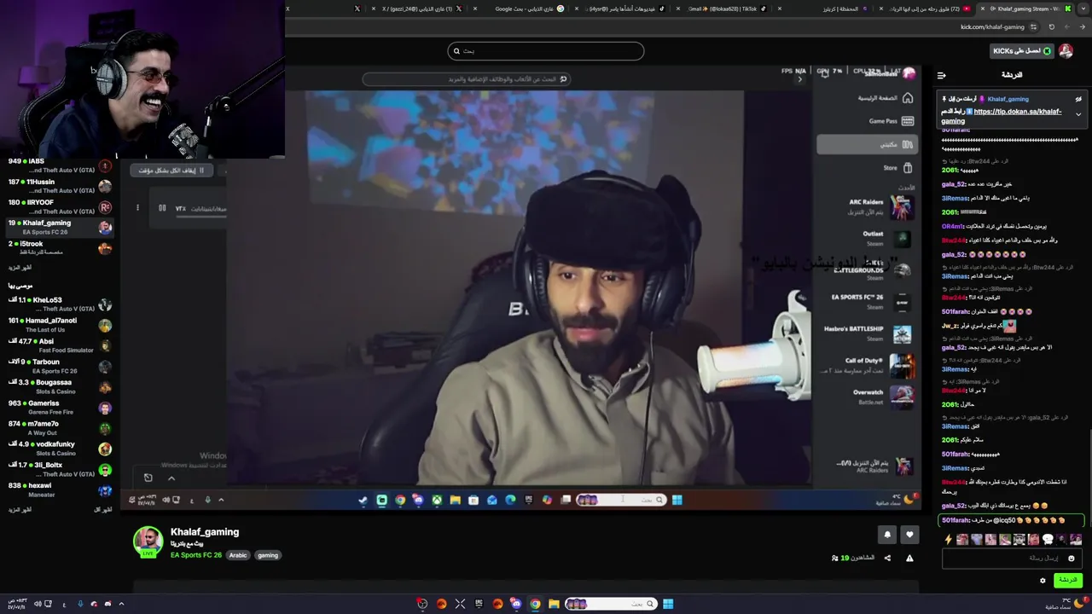Open Chrome in the Windows taskbar
The width and height of the screenshot is (1092, 614).
(x=535, y=604)
